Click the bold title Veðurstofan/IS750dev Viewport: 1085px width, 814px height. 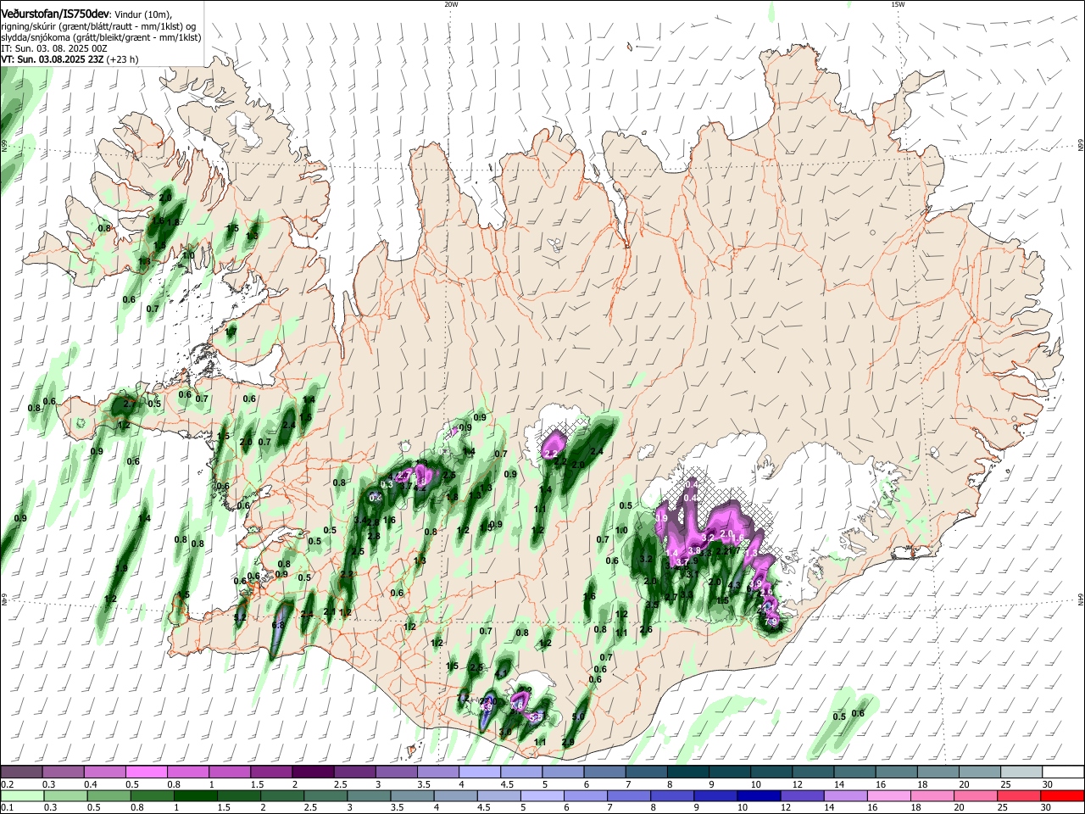[x=55, y=14]
